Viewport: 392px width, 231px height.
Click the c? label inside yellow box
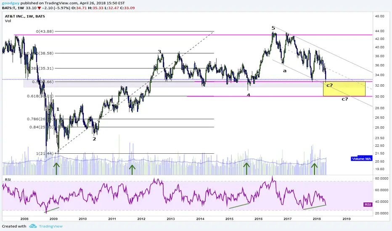(329, 85)
